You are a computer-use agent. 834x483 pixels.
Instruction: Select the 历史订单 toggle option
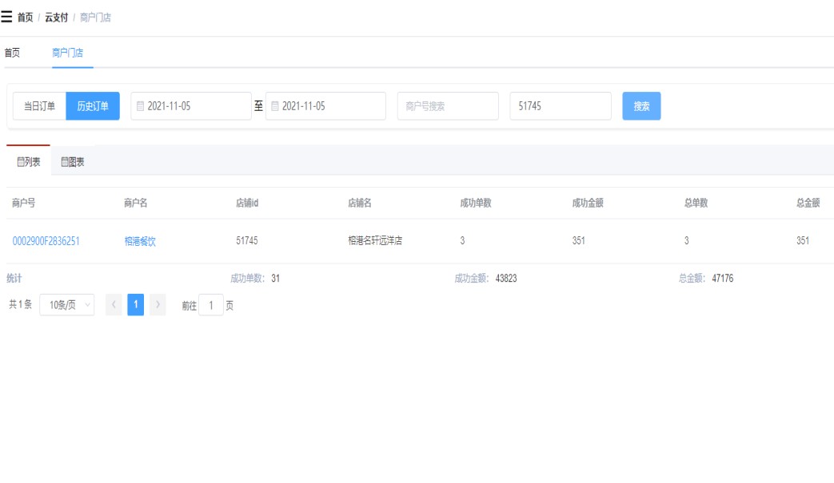click(x=93, y=106)
